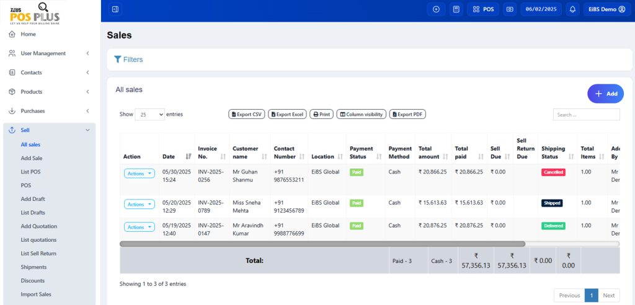Open the notifications bell
The width and height of the screenshot is (635, 305).
(x=572, y=9)
